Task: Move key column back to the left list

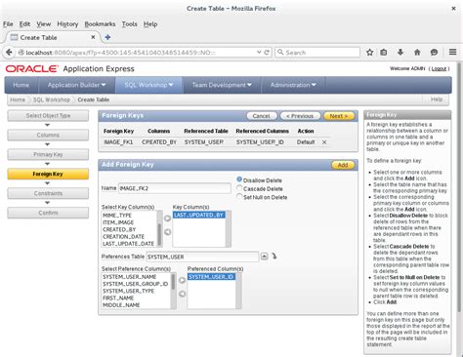Action: click(167, 232)
